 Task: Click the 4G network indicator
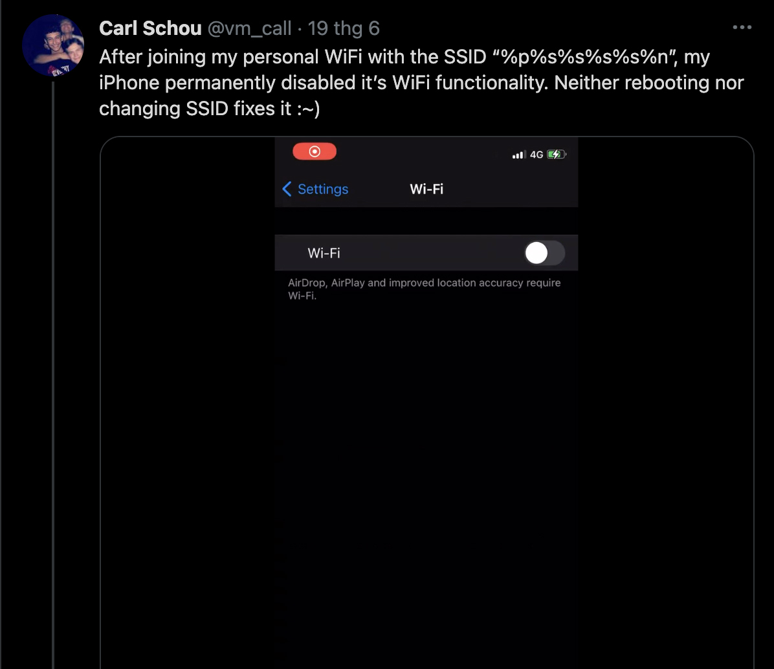(536, 155)
